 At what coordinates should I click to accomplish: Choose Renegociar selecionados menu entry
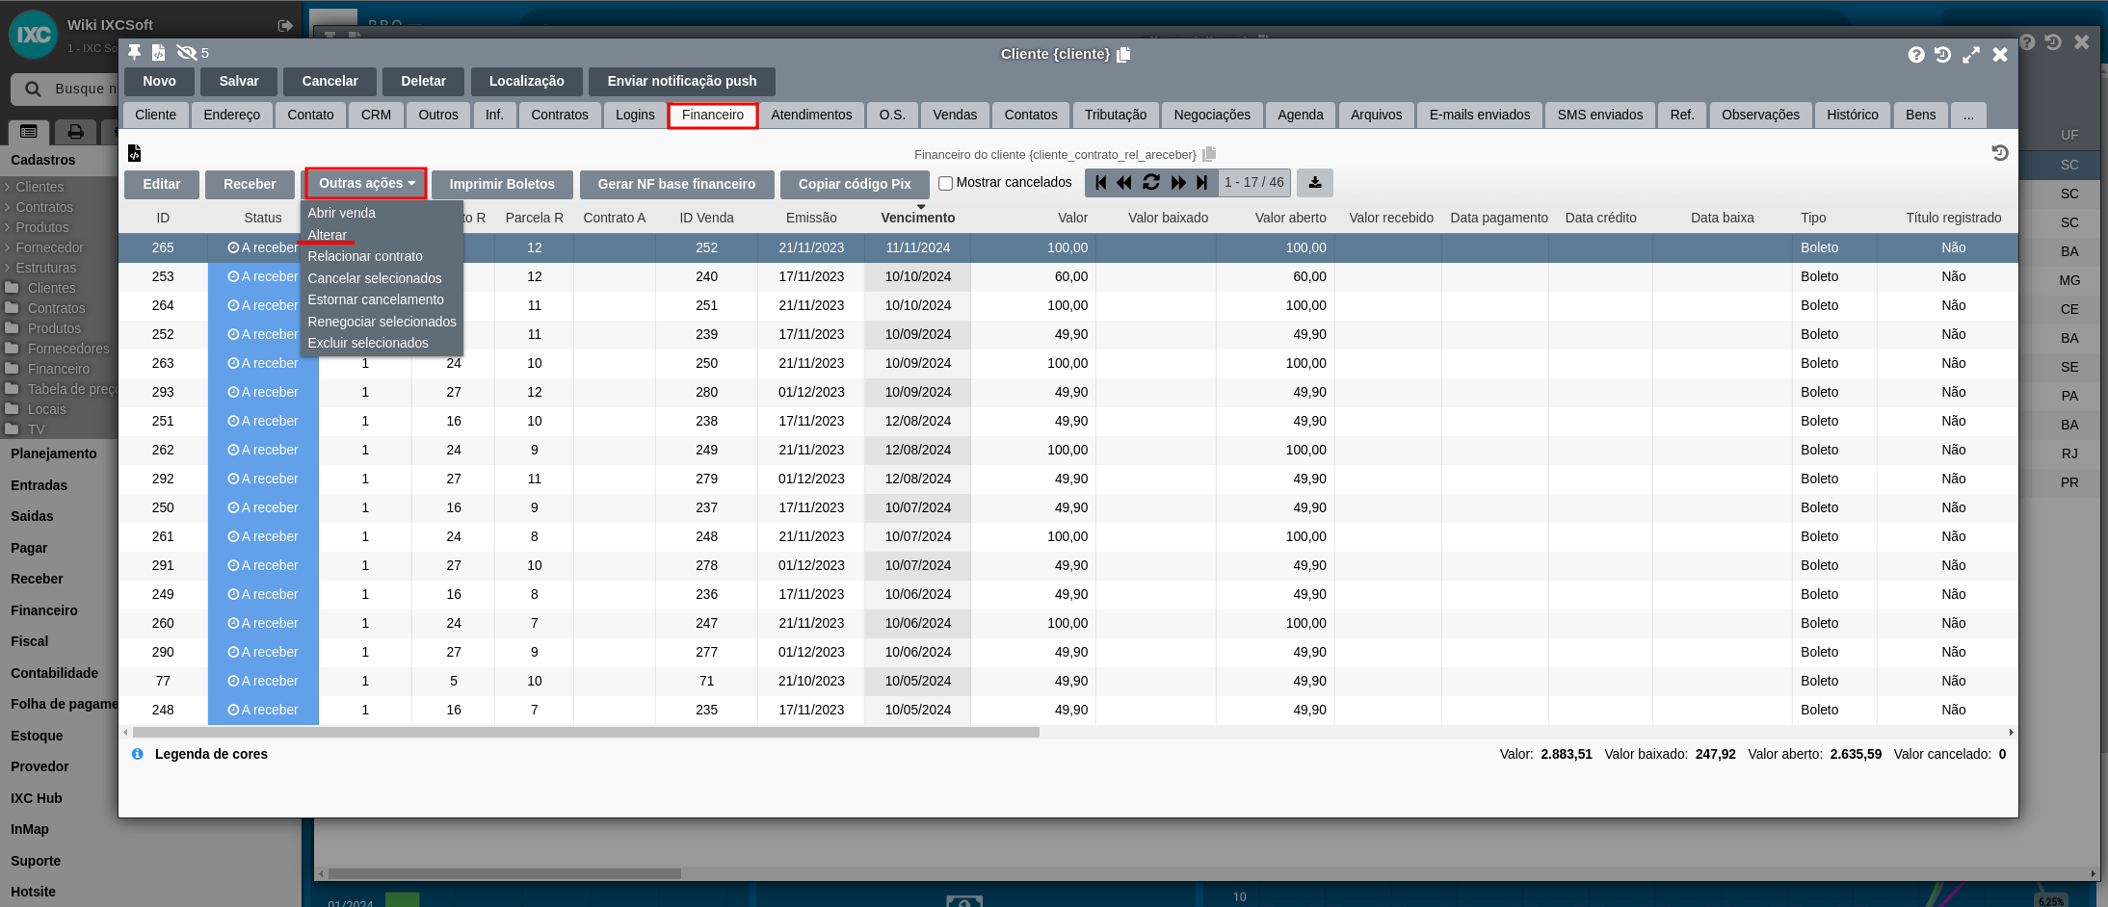click(x=382, y=322)
